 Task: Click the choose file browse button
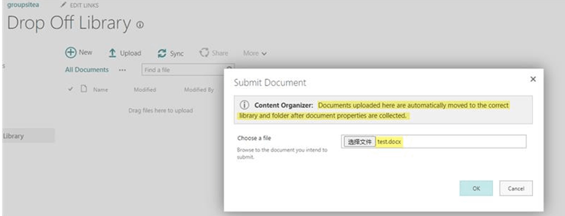click(x=359, y=142)
